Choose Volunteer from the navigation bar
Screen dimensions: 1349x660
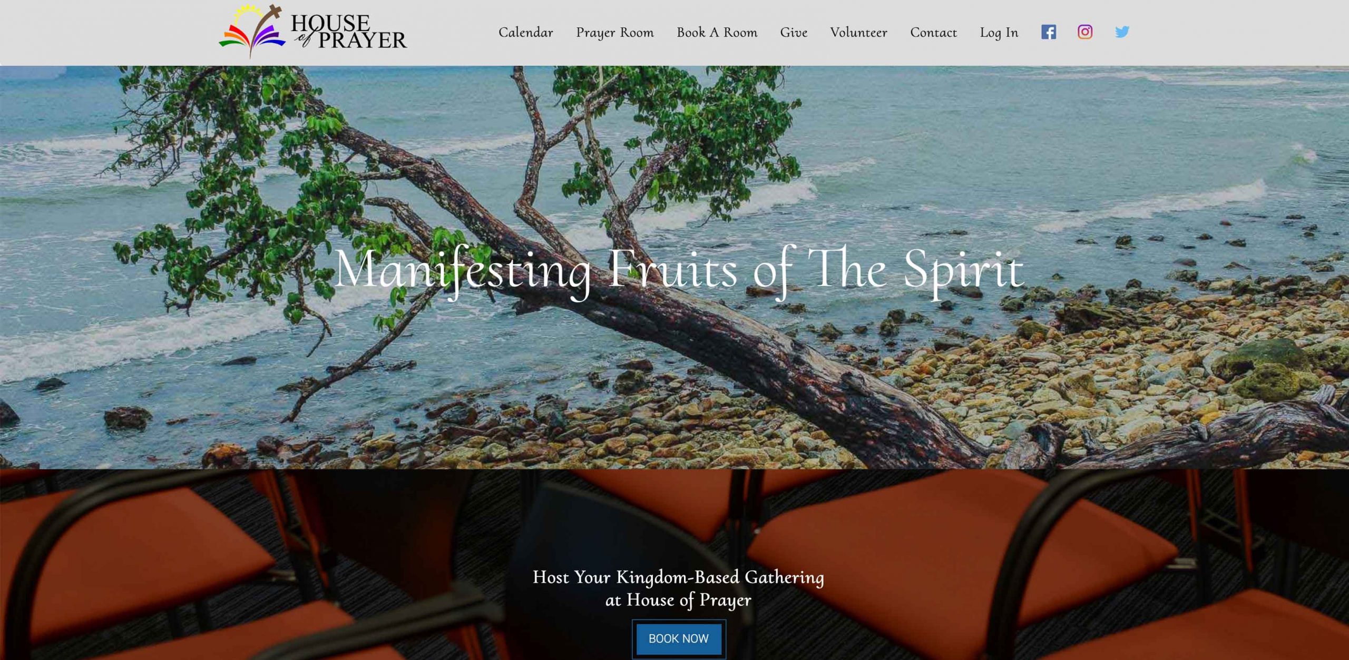point(858,33)
